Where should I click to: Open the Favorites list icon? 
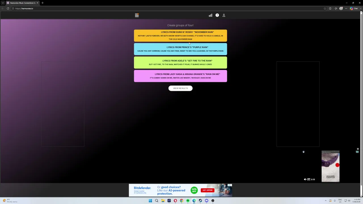pyautogui.click(x=336, y=8)
